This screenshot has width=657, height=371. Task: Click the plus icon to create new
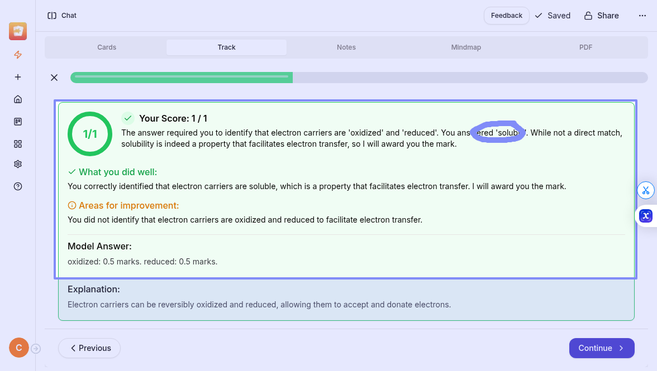[18, 77]
